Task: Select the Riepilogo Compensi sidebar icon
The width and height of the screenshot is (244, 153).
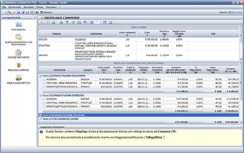Action: tap(19, 65)
